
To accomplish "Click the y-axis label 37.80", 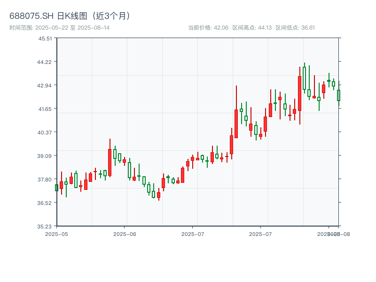I will (45, 180).
